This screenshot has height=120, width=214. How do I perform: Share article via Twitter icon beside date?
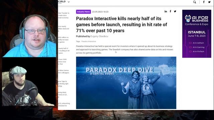point(175,11)
